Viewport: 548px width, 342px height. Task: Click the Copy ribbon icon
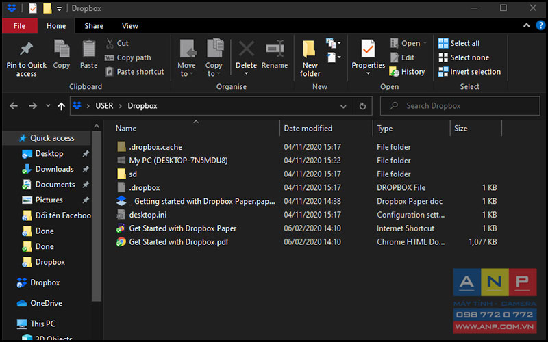pos(62,49)
